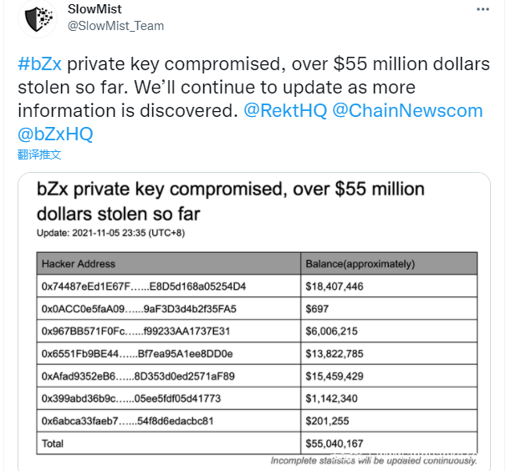Click the $15,459,429 balance cell

tap(337, 377)
